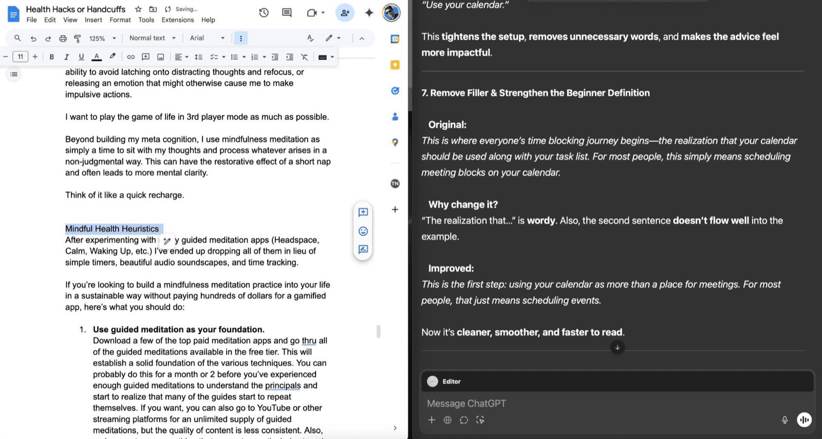Insert an image
822x439 pixels.
pyautogui.click(x=161, y=57)
